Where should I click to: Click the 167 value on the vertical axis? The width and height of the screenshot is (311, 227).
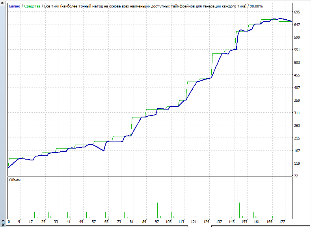(297, 151)
